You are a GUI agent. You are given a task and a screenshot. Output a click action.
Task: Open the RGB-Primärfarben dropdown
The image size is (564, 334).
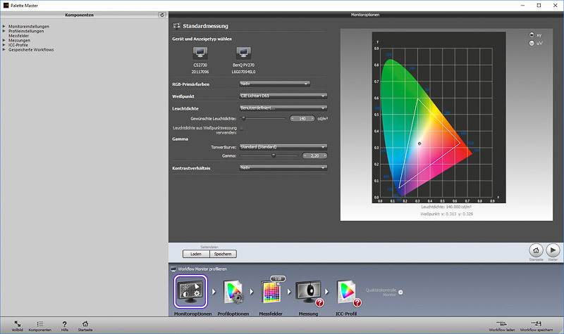[x=275, y=83]
